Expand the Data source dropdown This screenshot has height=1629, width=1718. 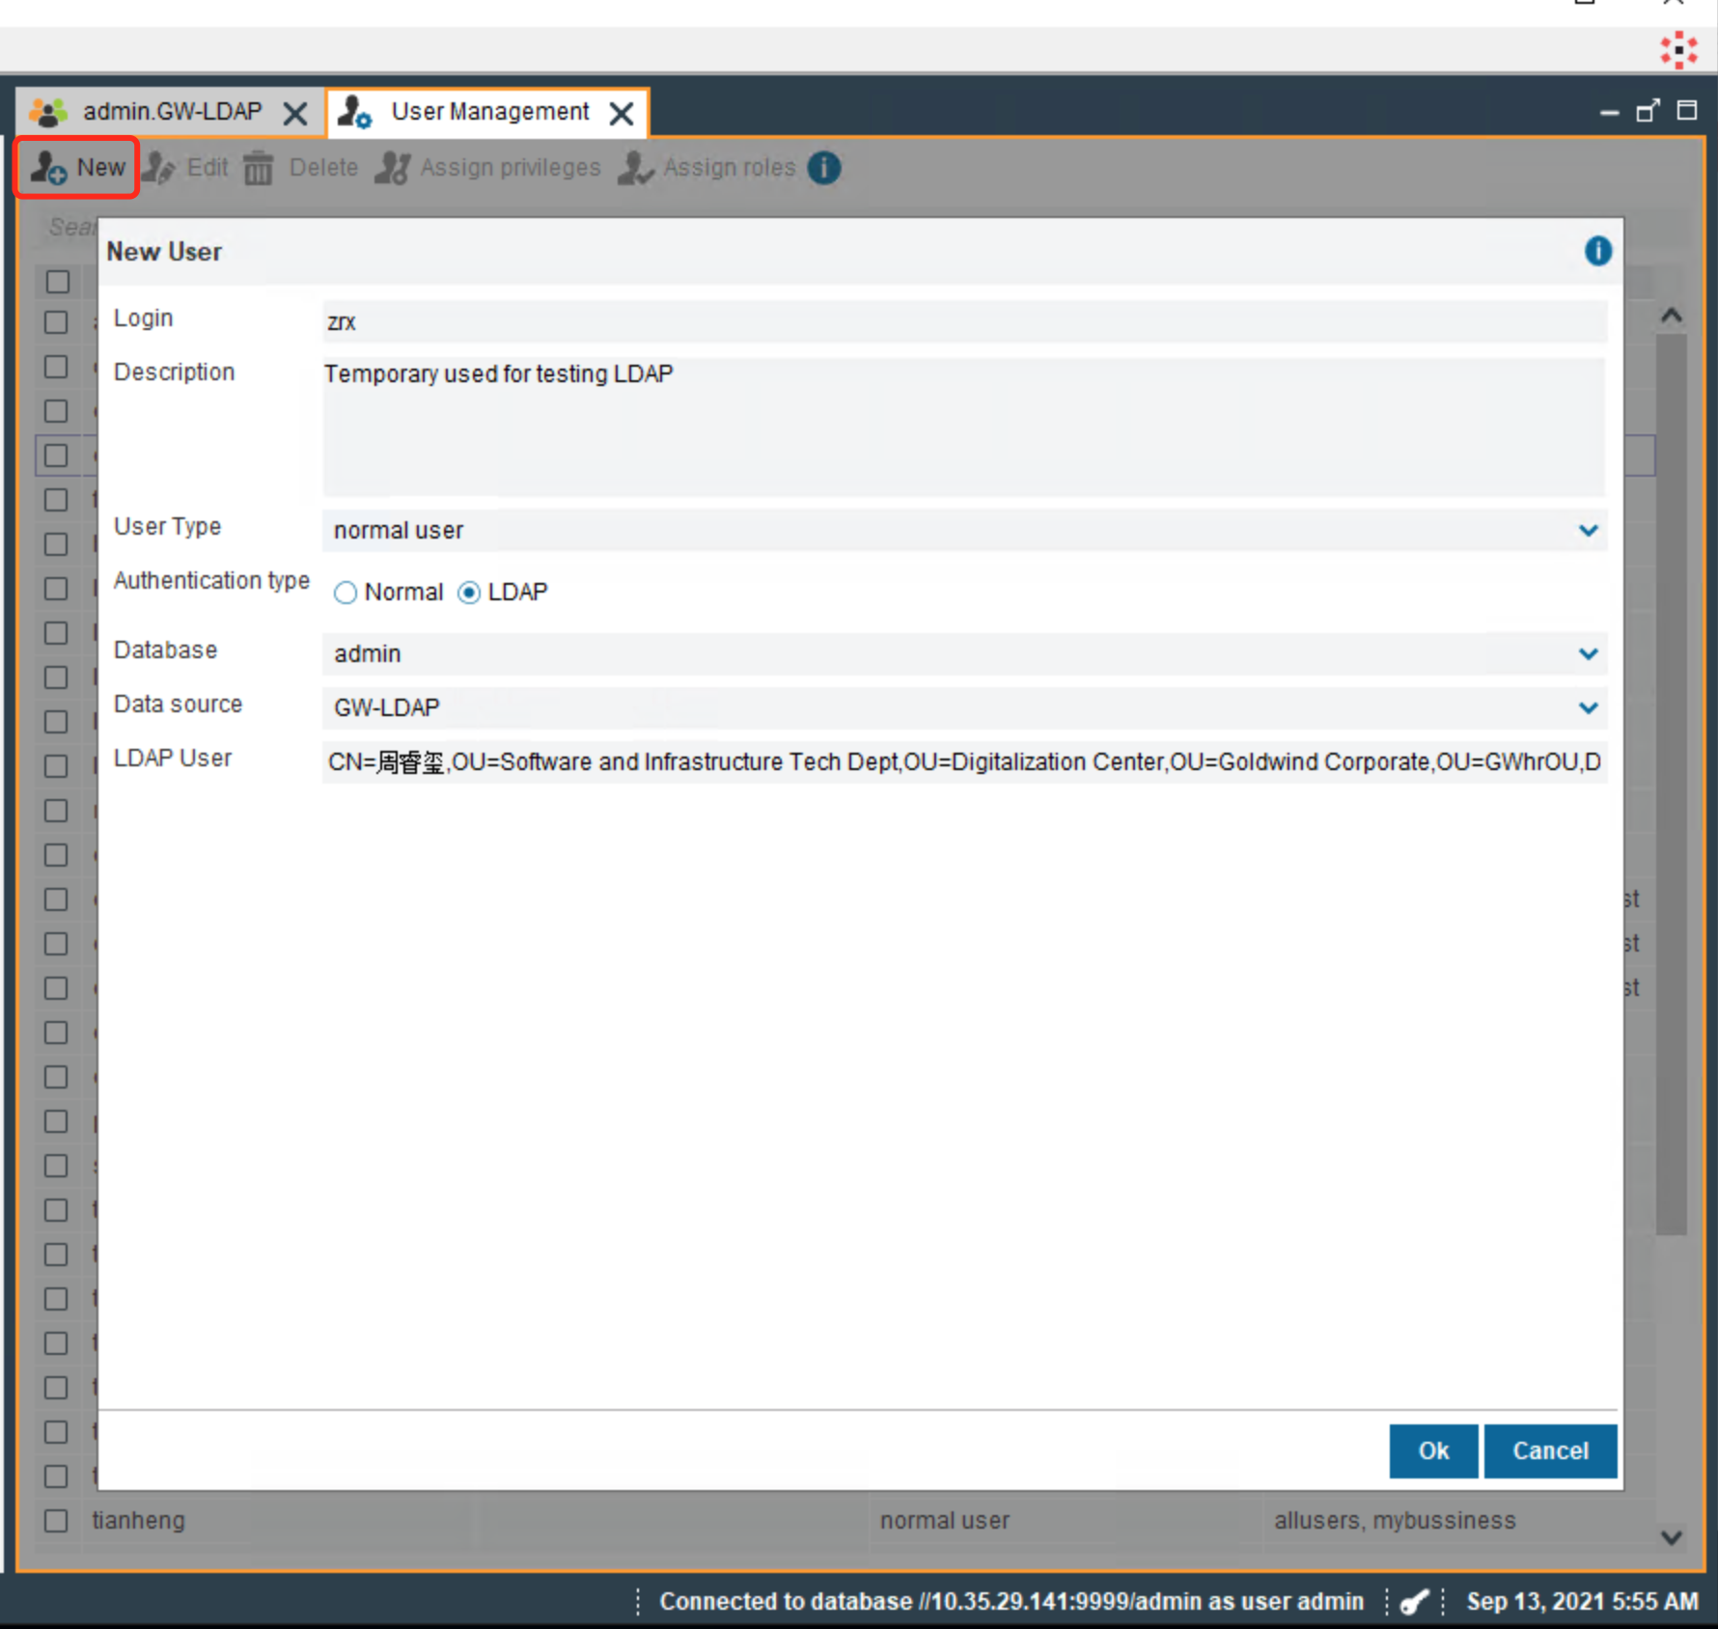coord(1588,708)
